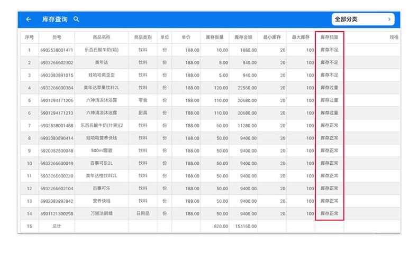Click the back arrow icon
This screenshot has width=418, height=254.
pos(29,20)
